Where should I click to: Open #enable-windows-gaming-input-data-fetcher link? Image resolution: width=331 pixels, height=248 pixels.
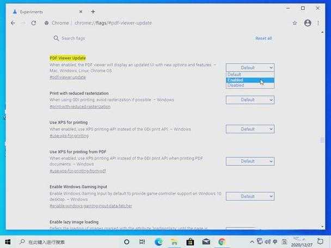[91, 205]
